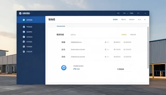Open the third sidebar menu item's icon

(x=24, y=32)
